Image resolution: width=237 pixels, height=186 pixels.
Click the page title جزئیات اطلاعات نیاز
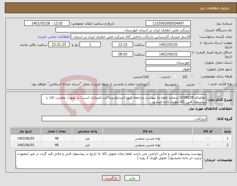point(215,8)
